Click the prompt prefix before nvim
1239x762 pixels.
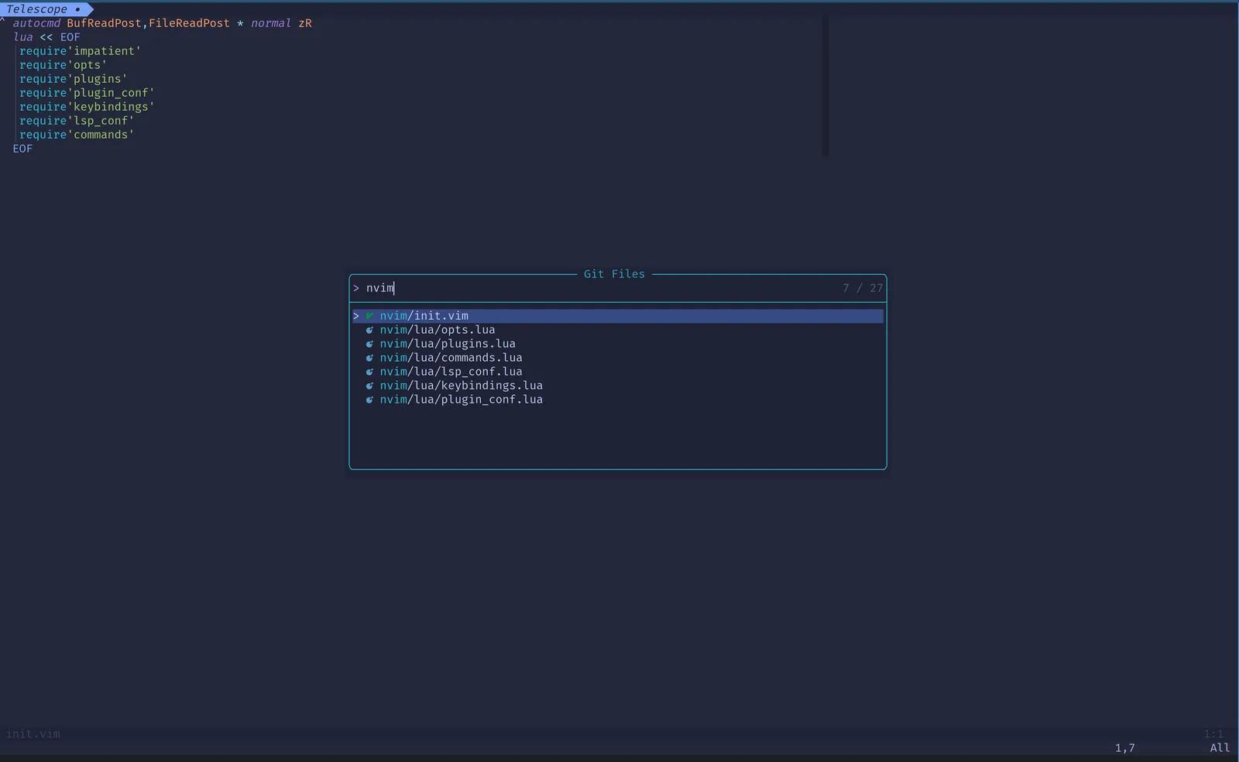pos(356,288)
